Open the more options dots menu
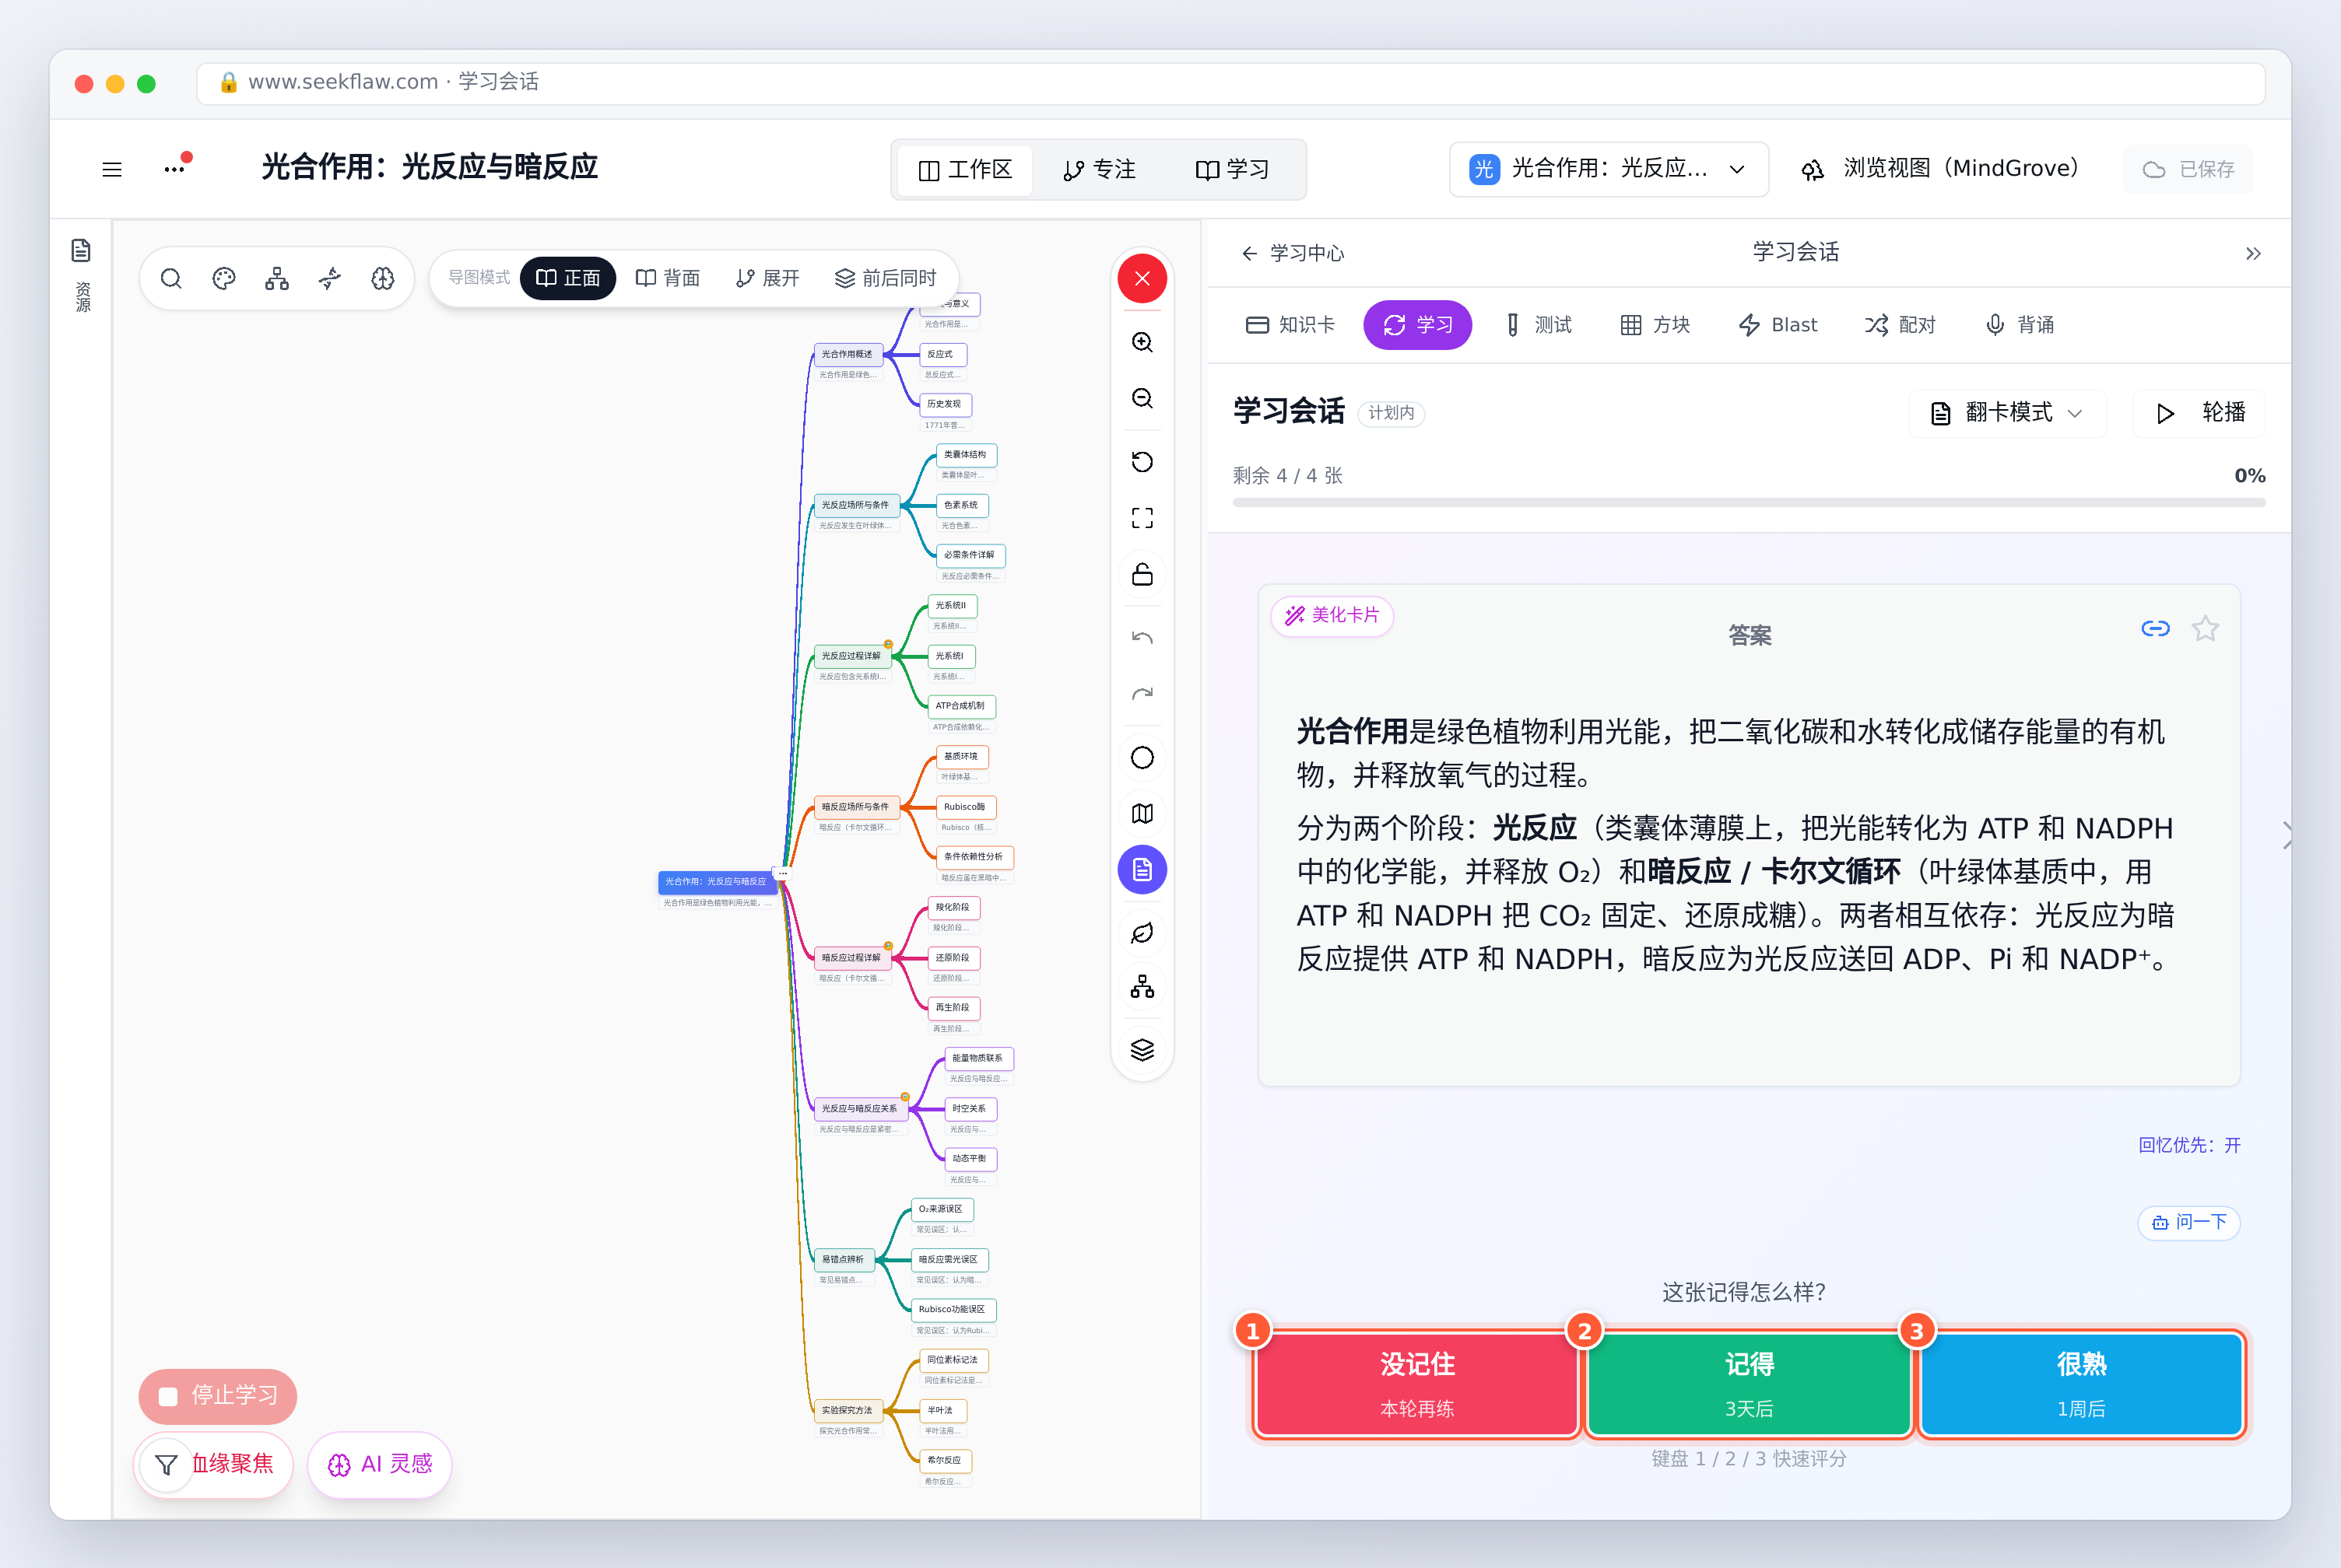The image size is (2341, 1568). coord(175,169)
